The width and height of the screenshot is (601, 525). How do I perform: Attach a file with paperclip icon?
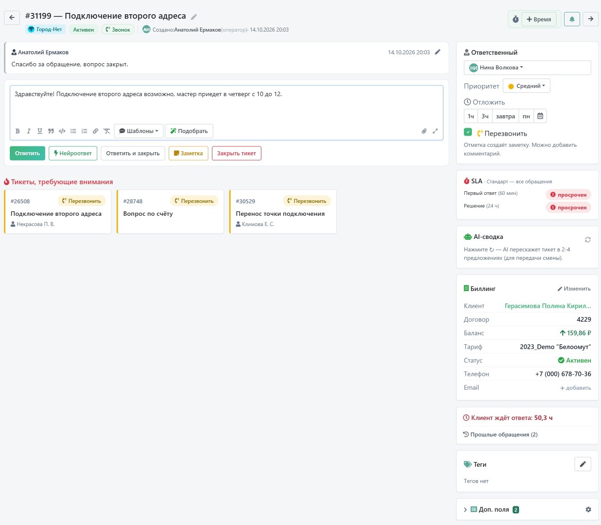pyautogui.click(x=424, y=131)
